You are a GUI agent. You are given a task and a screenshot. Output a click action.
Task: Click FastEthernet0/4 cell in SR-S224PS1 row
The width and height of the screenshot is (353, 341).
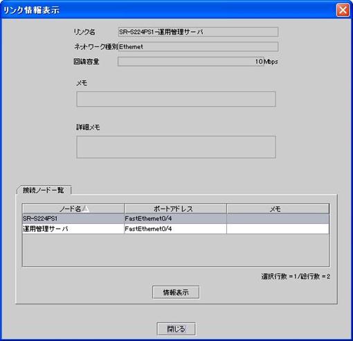(175, 218)
